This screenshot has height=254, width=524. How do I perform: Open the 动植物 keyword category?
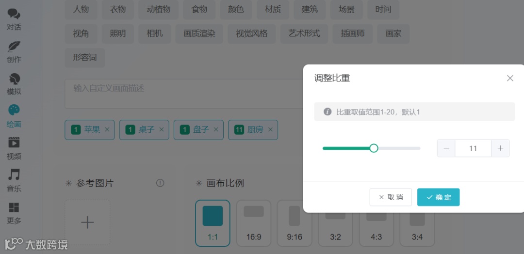pos(158,9)
